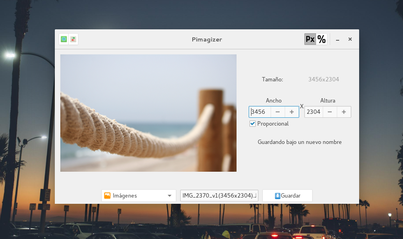Click the rope image preview
The height and width of the screenshot is (239, 403).
point(148,113)
